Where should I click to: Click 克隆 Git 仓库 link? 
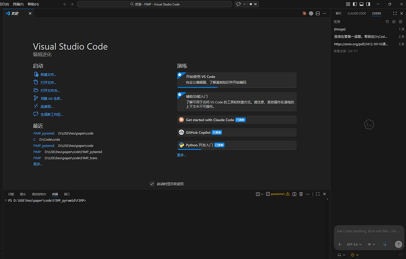(51, 99)
